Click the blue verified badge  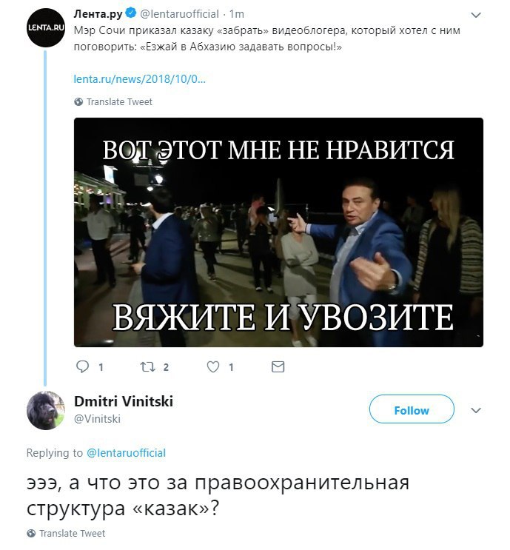(131, 13)
